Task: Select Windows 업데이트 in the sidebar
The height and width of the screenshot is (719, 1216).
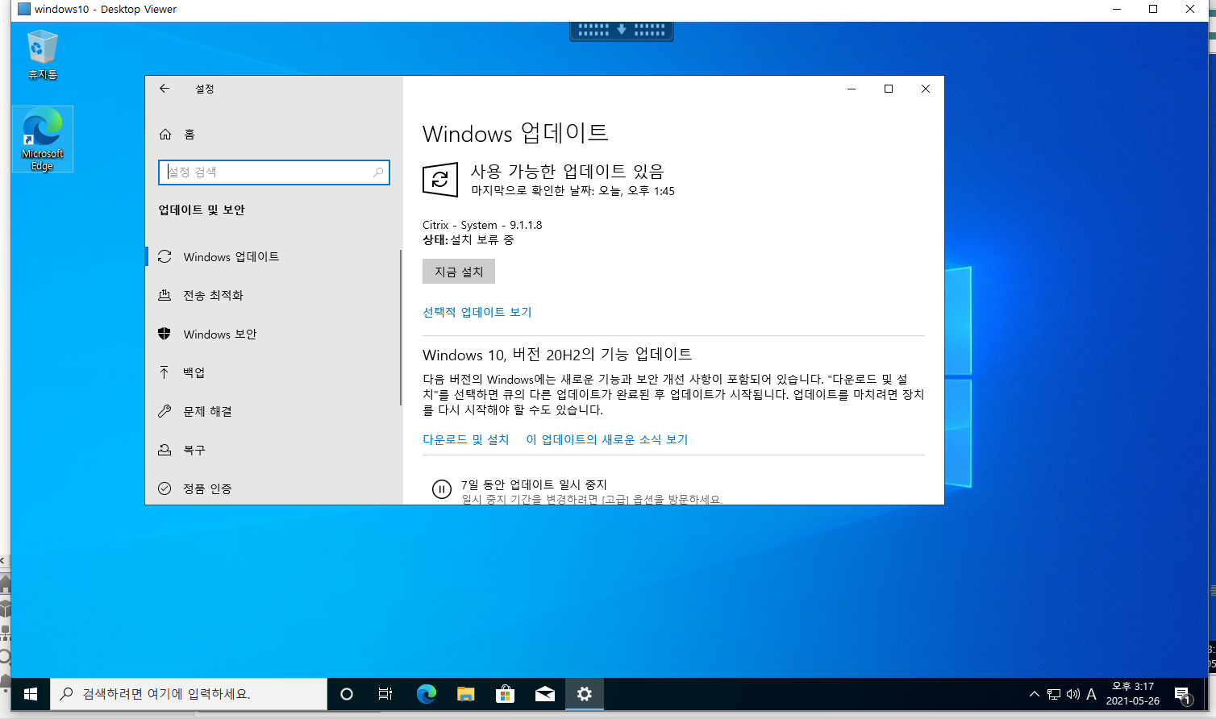Action: [273, 256]
